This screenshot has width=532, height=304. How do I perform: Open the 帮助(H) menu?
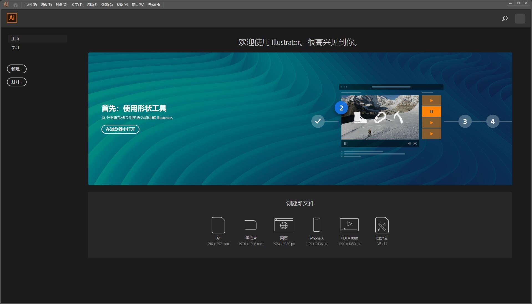[x=154, y=5]
